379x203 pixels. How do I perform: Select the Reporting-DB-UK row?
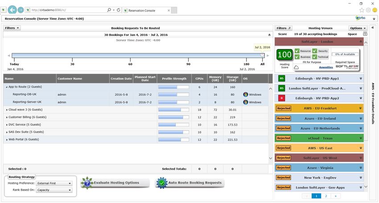136,95
